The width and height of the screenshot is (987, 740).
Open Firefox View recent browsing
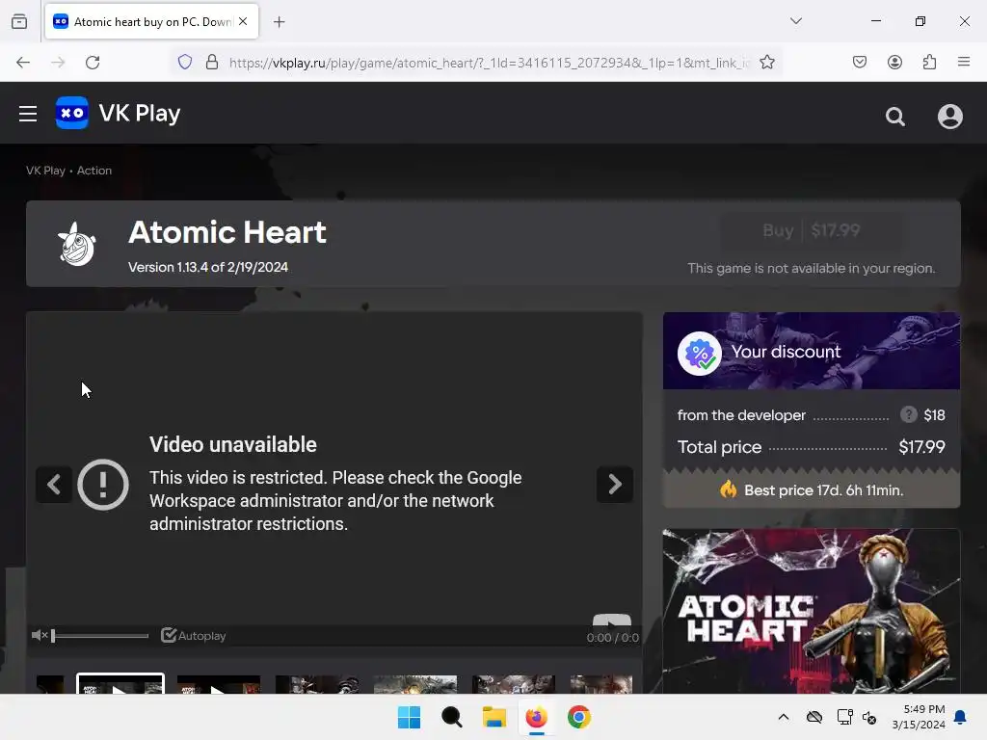pos(19,21)
